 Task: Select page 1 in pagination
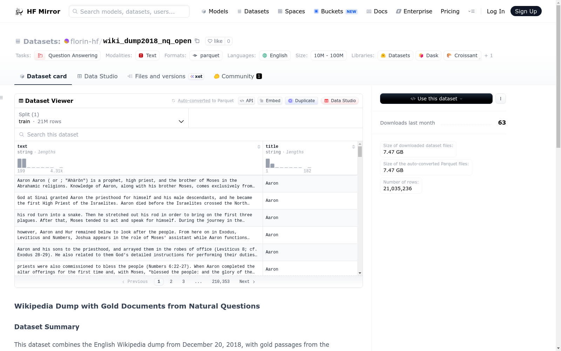click(159, 282)
